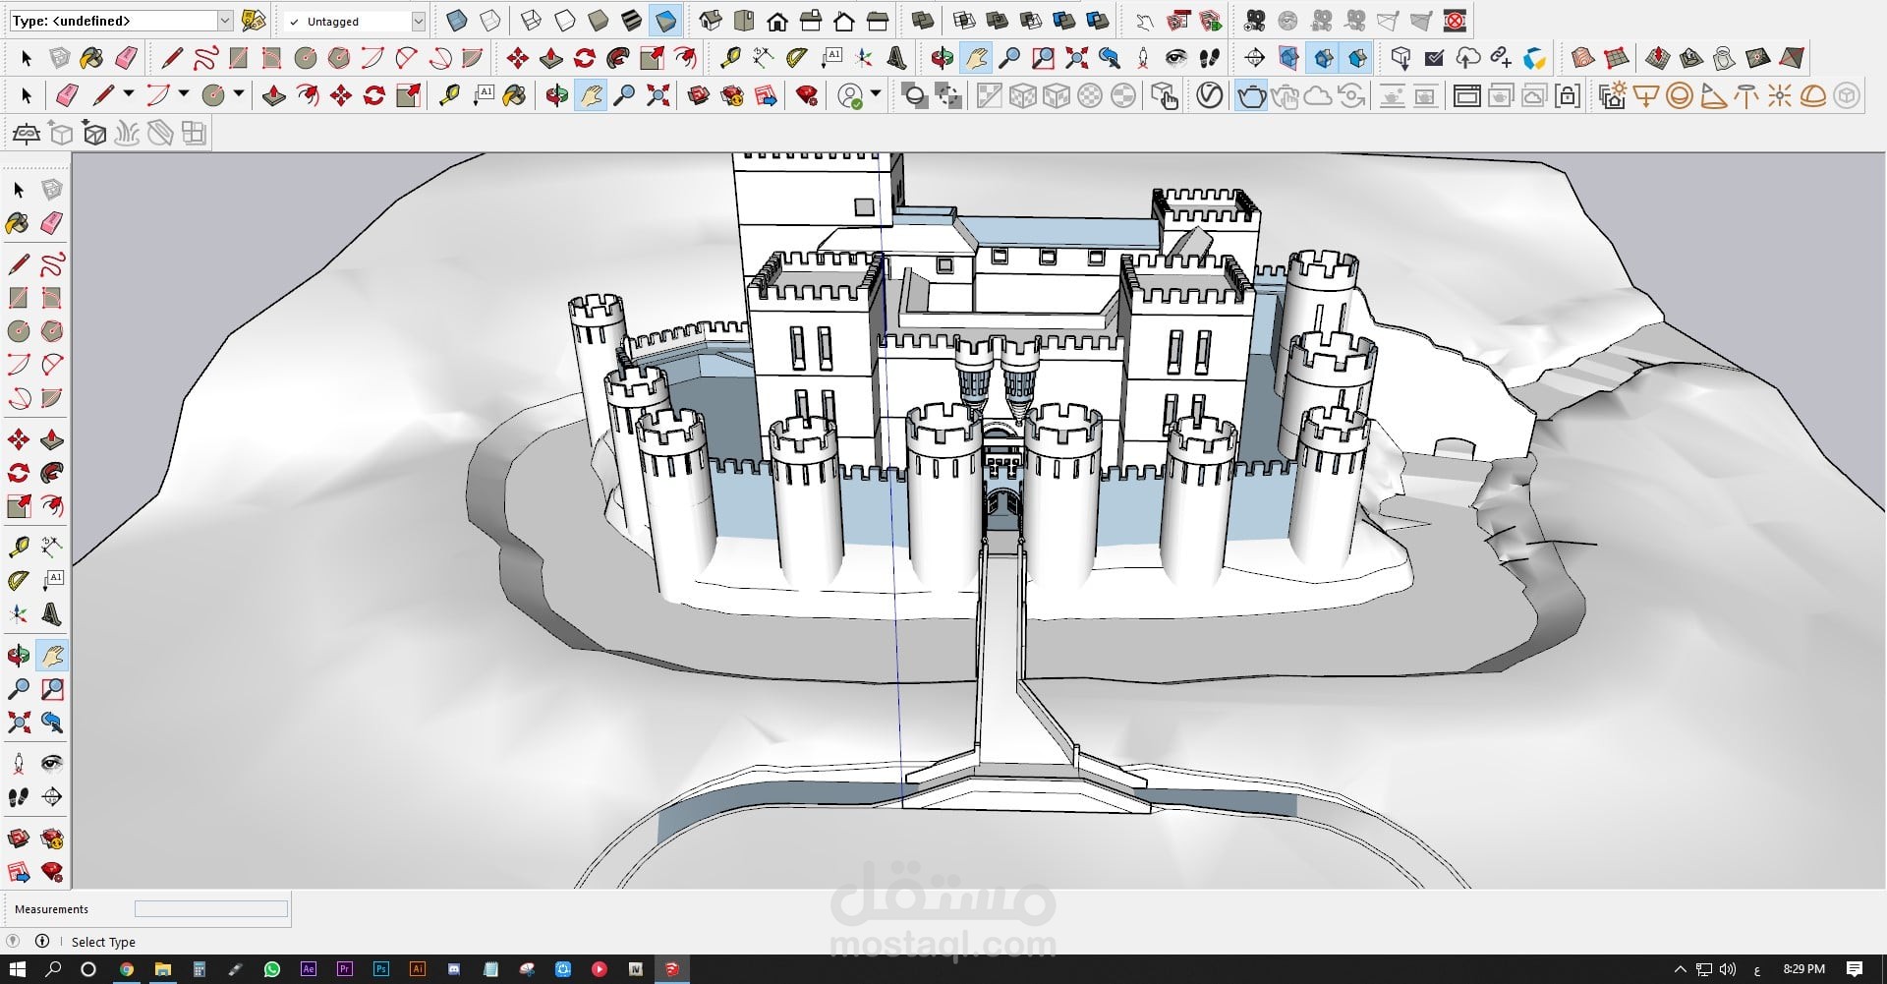Enable Shaded With Textures style

(x=632, y=21)
